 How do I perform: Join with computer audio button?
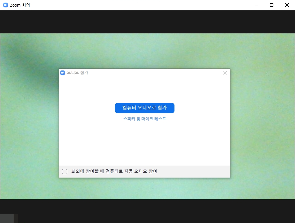(x=145, y=108)
